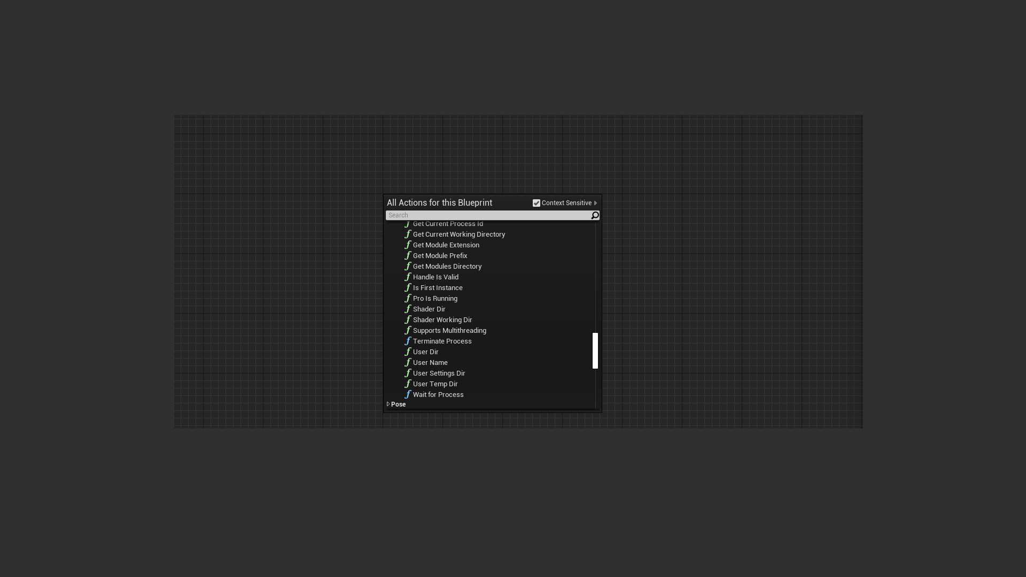Image resolution: width=1026 pixels, height=577 pixels.
Task: Click the scrollbar thumb on the right
Action: coord(595,350)
